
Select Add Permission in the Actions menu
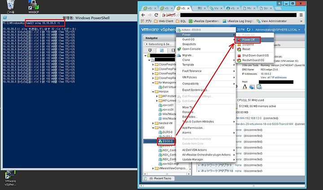point(206,128)
